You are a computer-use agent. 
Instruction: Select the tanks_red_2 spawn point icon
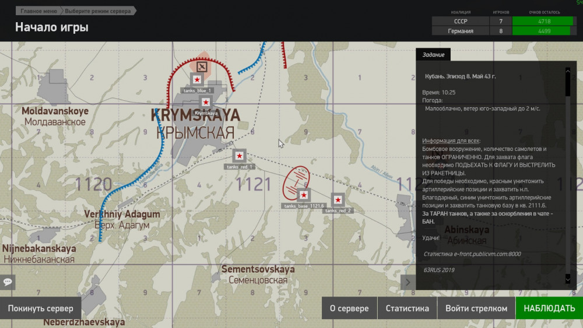[338, 200]
